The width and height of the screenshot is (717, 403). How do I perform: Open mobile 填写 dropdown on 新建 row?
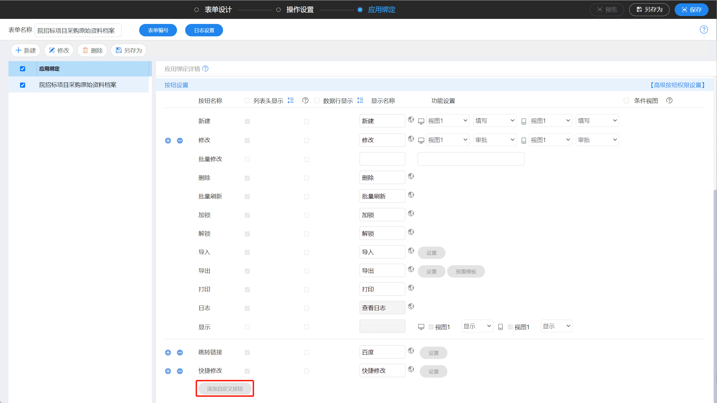(598, 121)
